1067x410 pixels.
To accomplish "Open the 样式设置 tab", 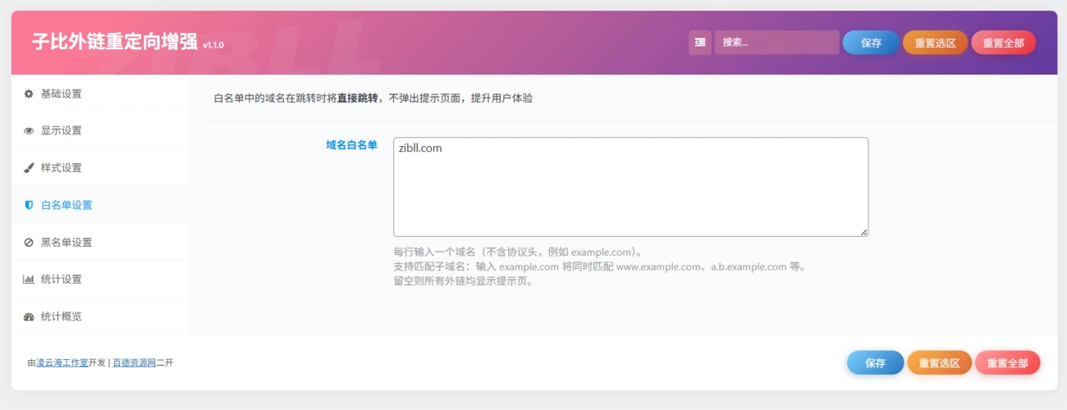I will click(x=100, y=168).
